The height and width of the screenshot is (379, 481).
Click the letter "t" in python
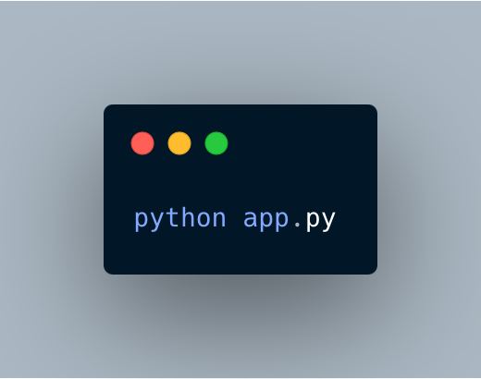tap(172, 218)
